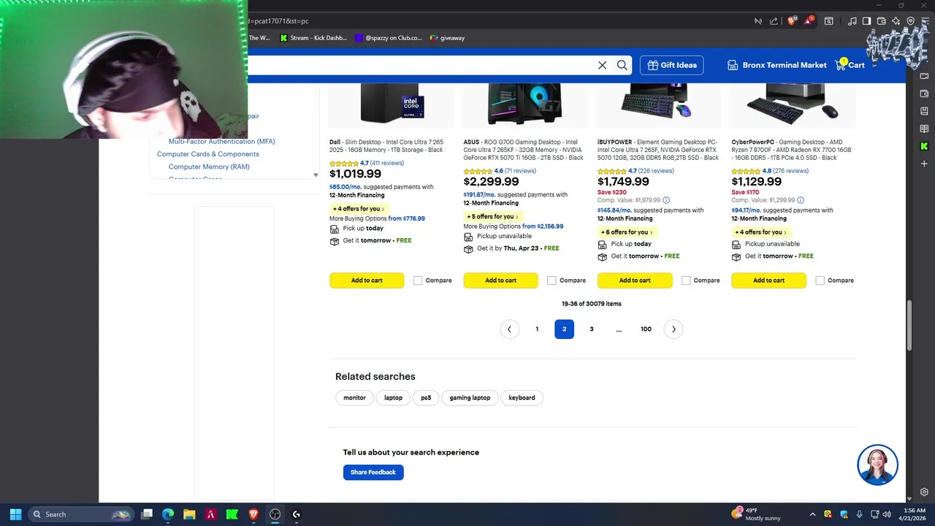This screenshot has width=935, height=526.
Task: Click the Brave Rewards triangle icon
Action: (x=809, y=21)
